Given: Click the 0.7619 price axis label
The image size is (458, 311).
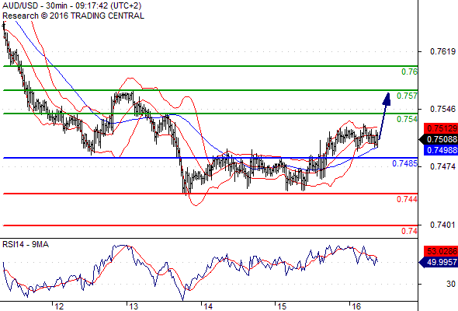Looking at the screenshot, I should 442,51.
